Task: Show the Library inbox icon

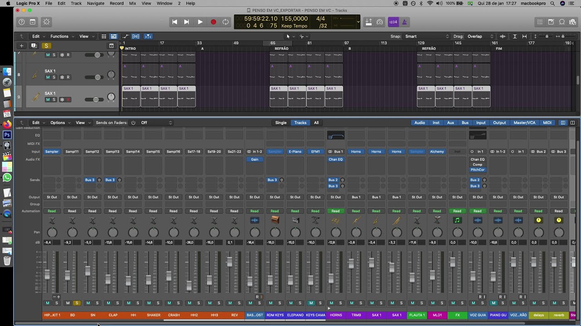Action: 33,22
